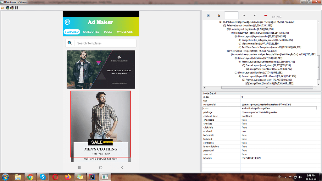Click the Open file folder icon
This screenshot has height=181, width=322.
point(3,8)
